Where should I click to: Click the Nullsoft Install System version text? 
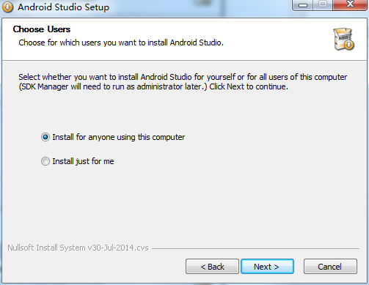pos(78,248)
